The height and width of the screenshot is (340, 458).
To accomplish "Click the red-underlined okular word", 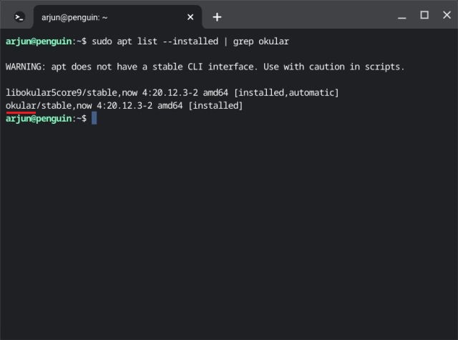I will point(20,106).
